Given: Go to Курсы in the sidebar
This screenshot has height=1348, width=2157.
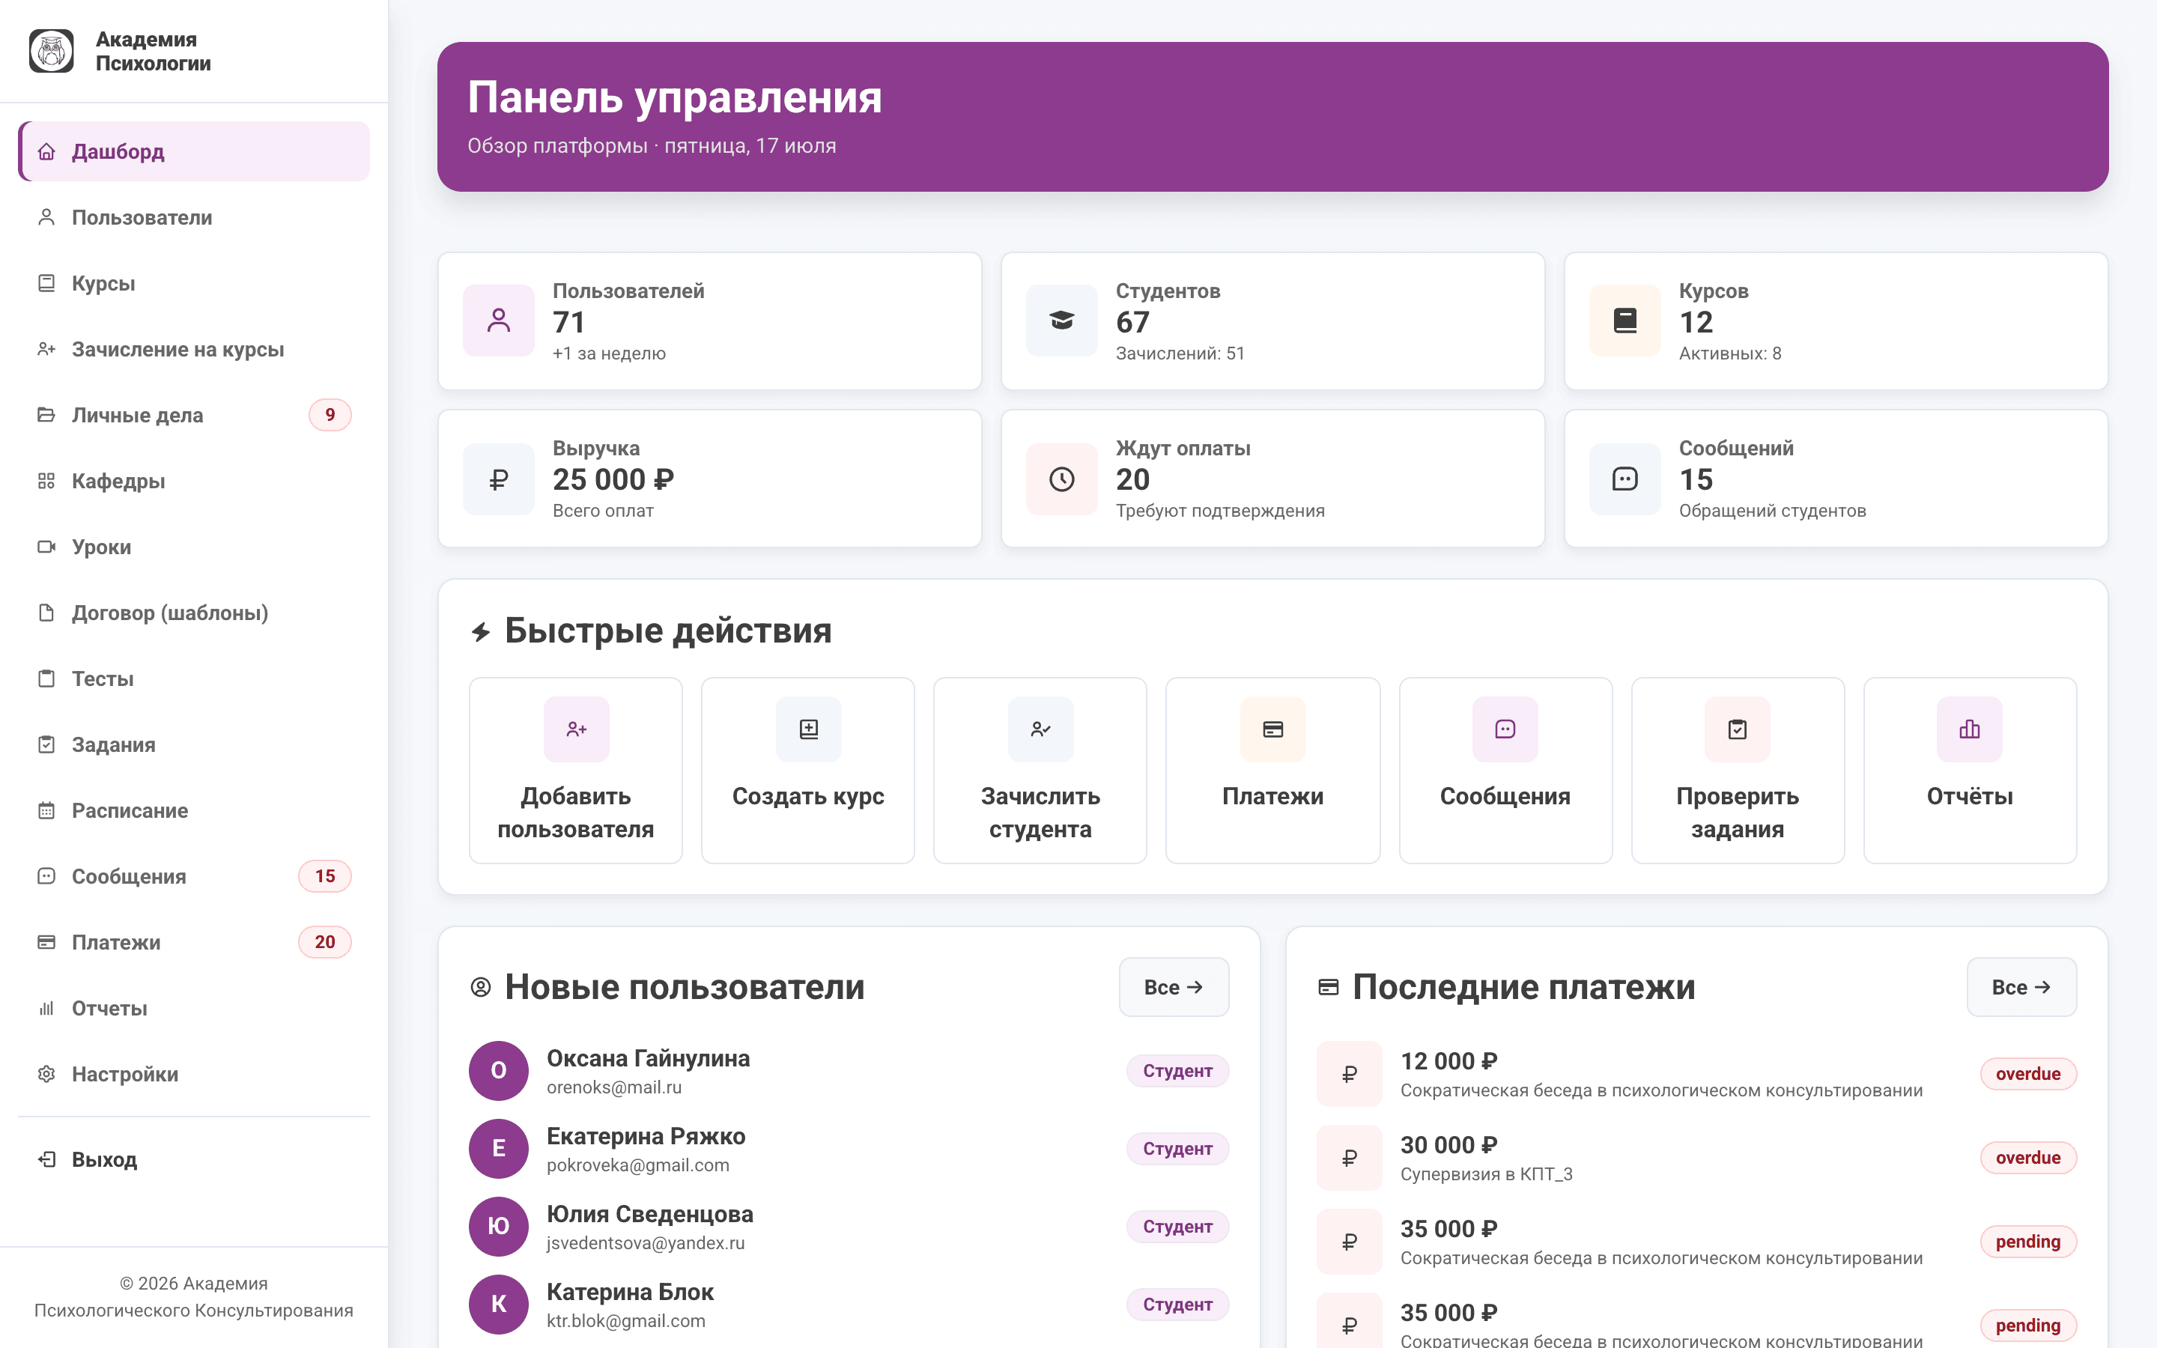Looking at the screenshot, I should point(194,284).
